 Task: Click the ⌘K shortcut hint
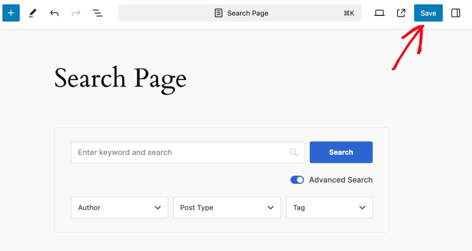tap(349, 13)
